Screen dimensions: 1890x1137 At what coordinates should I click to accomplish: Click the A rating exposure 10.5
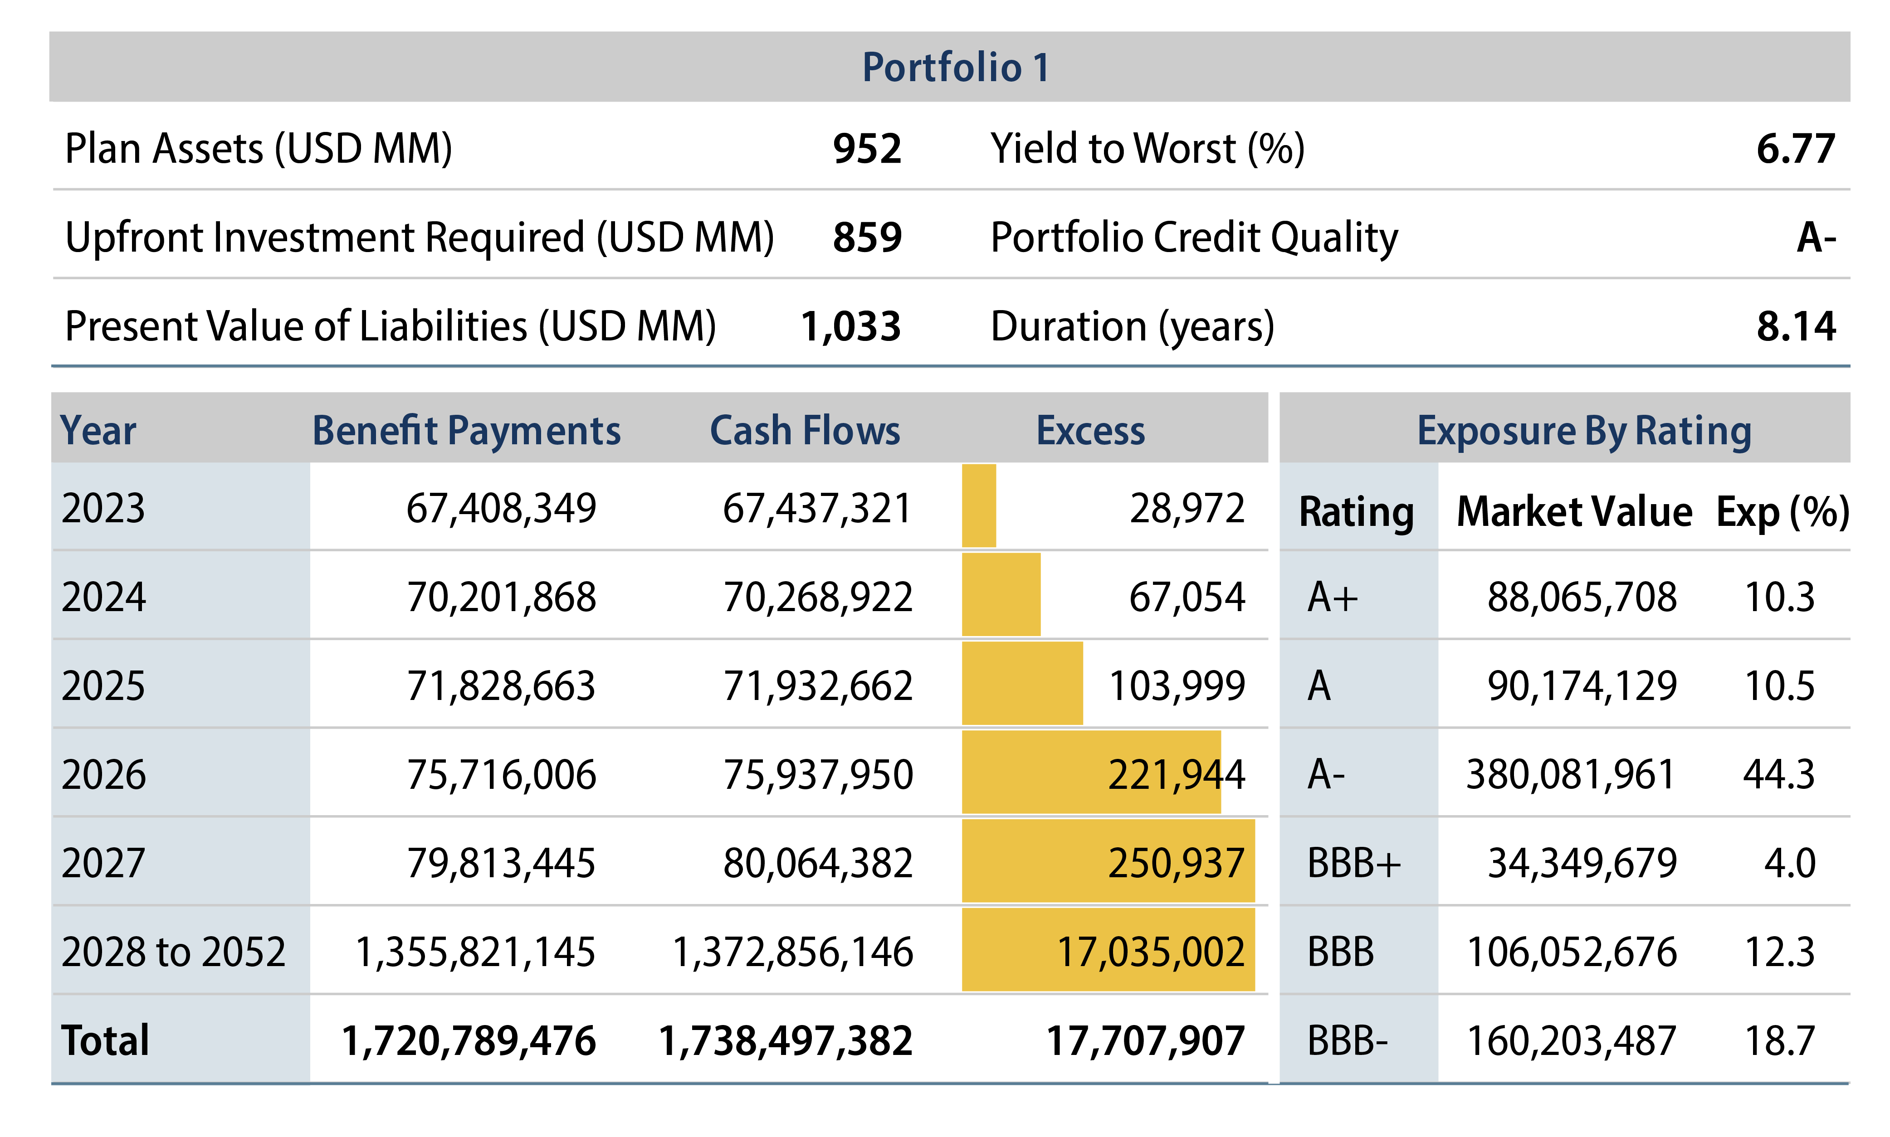(x=1780, y=686)
